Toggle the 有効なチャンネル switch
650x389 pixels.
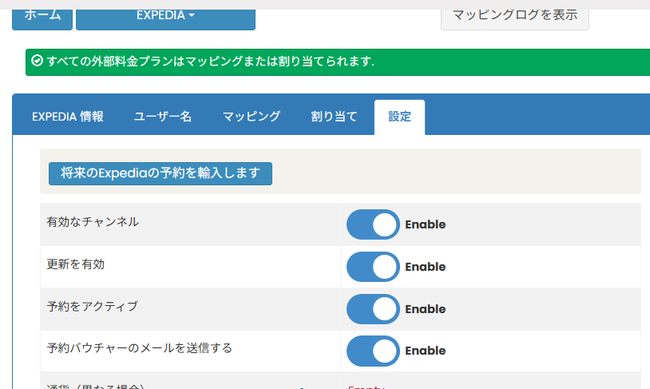373,224
